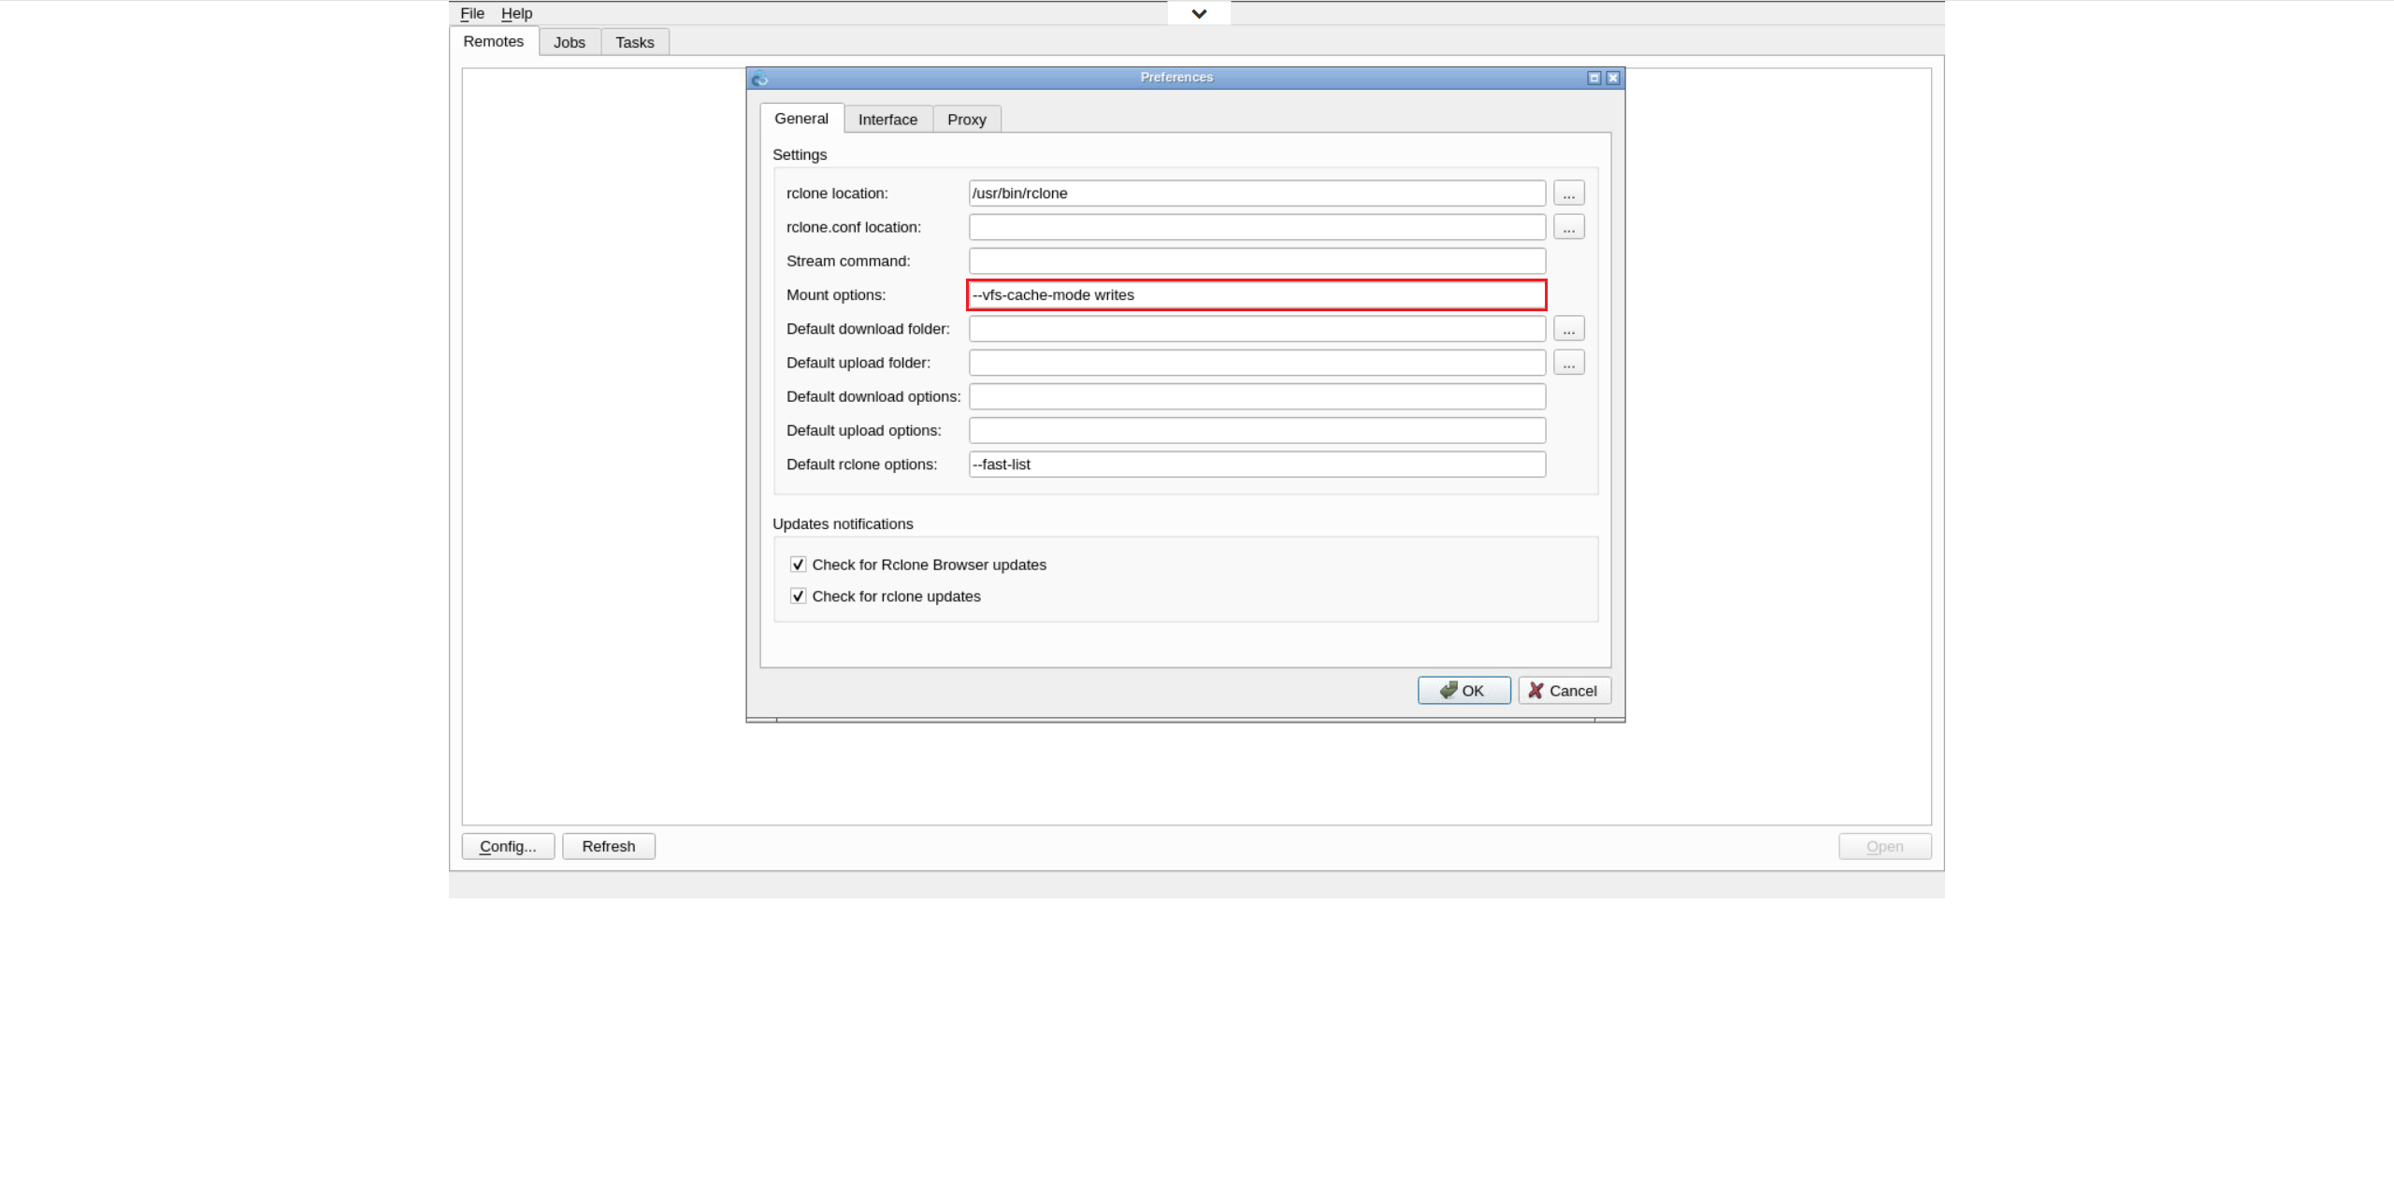The image size is (2394, 1189).
Task: Browse for default upload folder
Action: pos(1568,363)
